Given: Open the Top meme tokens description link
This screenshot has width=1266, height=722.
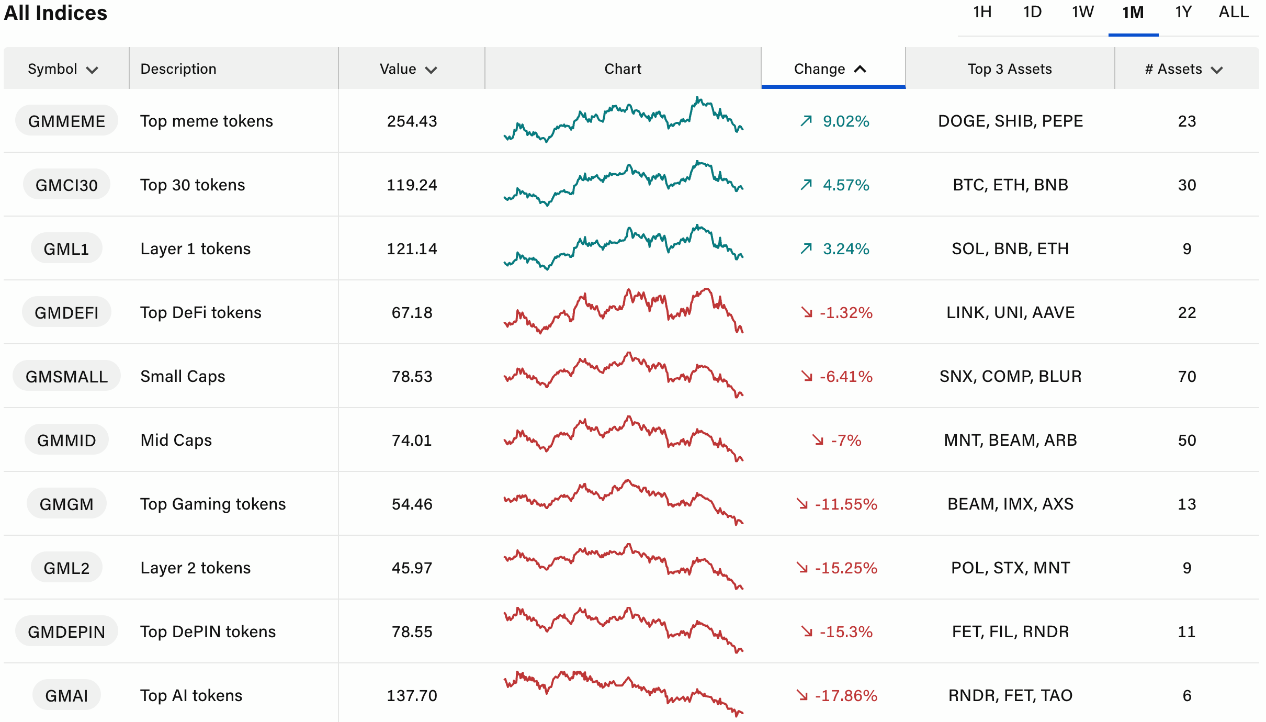Looking at the screenshot, I should pyautogui.click(x=207, y=121).
